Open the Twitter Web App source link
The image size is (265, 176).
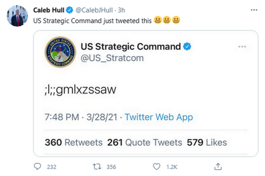[x=159, y=117]
